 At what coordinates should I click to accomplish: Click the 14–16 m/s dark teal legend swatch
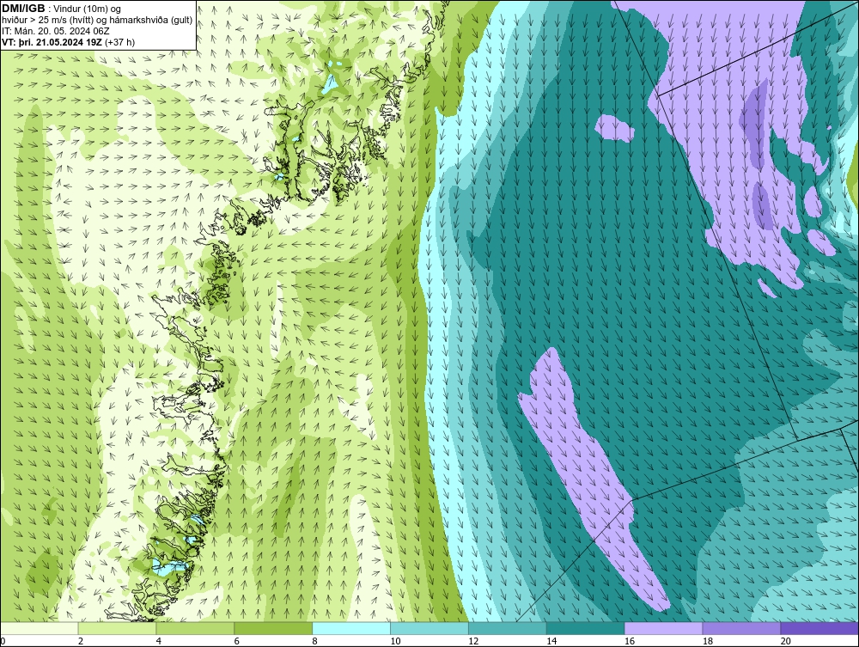click(586, 628)
